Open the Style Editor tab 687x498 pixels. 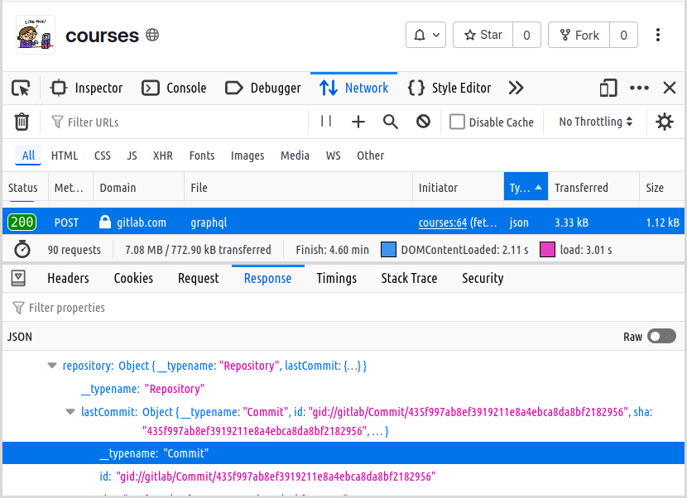[x=449, y=88]
